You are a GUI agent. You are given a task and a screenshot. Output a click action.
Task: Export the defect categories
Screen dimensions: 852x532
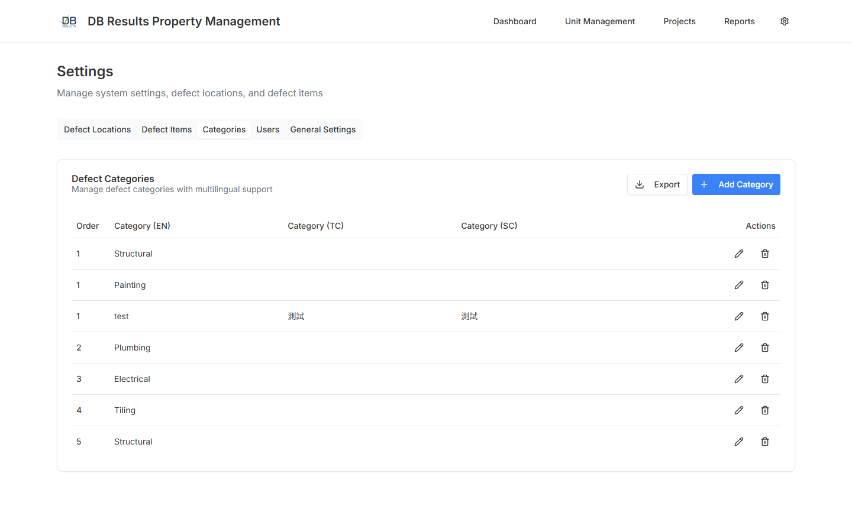(x=657, y=184)
